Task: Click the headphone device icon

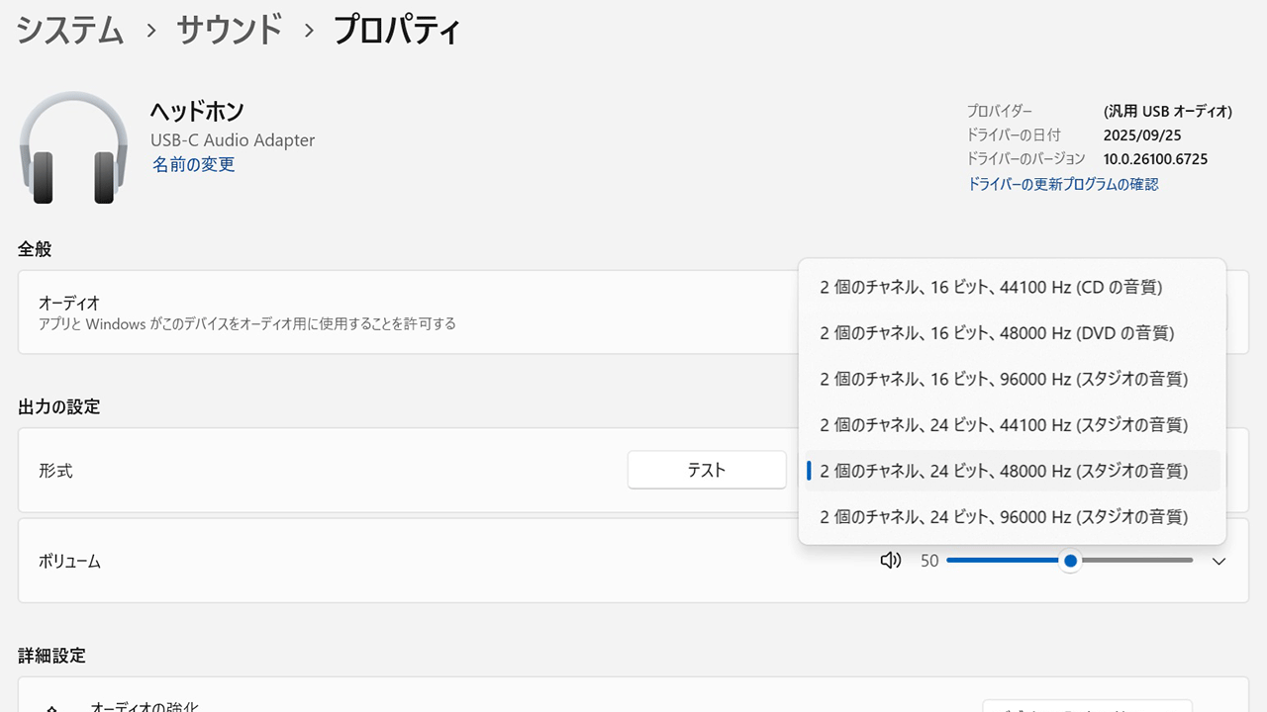Action: pyautogui.click(x=74, y=148)
